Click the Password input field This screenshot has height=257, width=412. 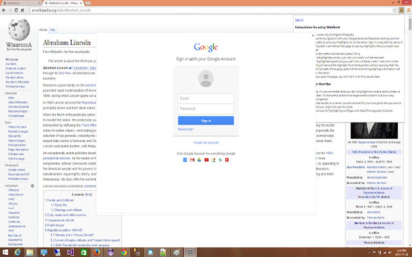click(206, 109)
